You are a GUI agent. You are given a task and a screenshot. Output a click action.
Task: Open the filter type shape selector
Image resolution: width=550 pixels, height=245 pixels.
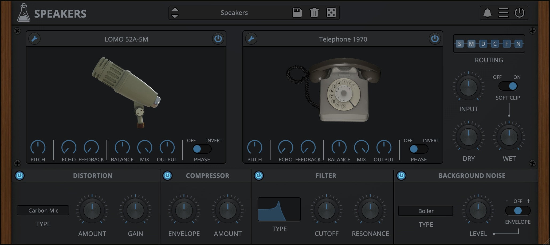(279, 209)
